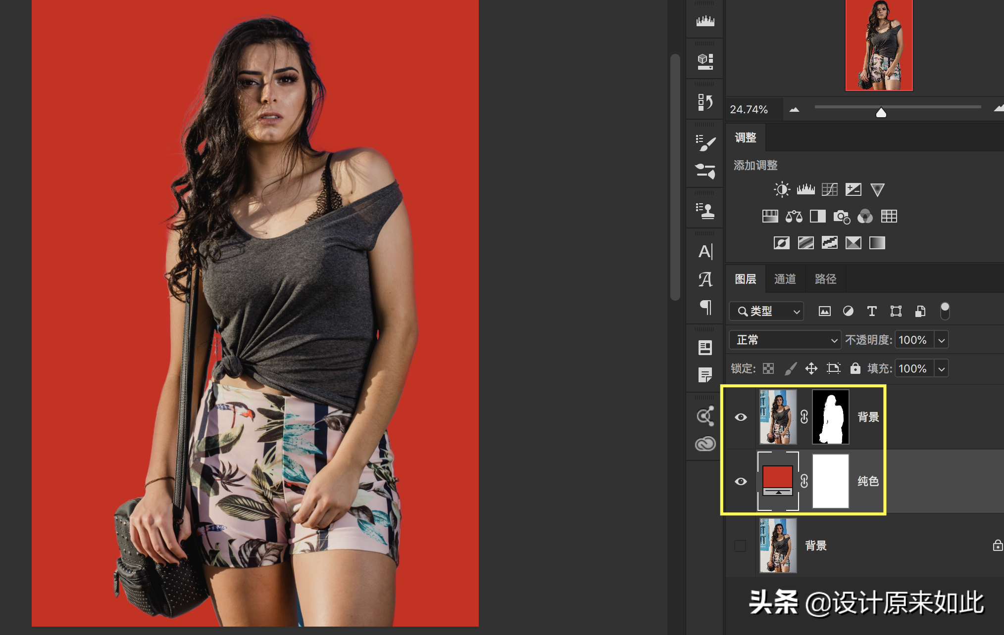Open the Brush Settings panel icon
This screenshot has height=635, width=1004.
tap(705, 143)
